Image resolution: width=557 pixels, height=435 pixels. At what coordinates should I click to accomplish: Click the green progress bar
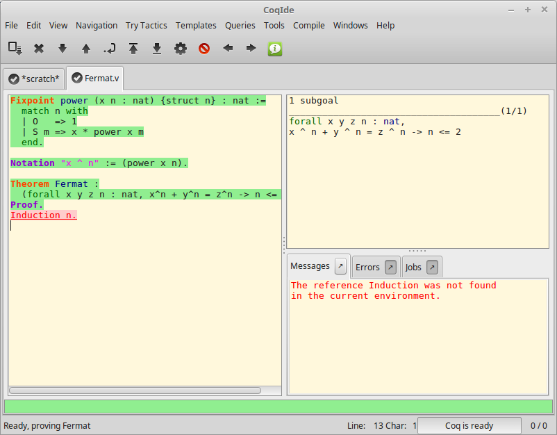click(x=278, y=405)
